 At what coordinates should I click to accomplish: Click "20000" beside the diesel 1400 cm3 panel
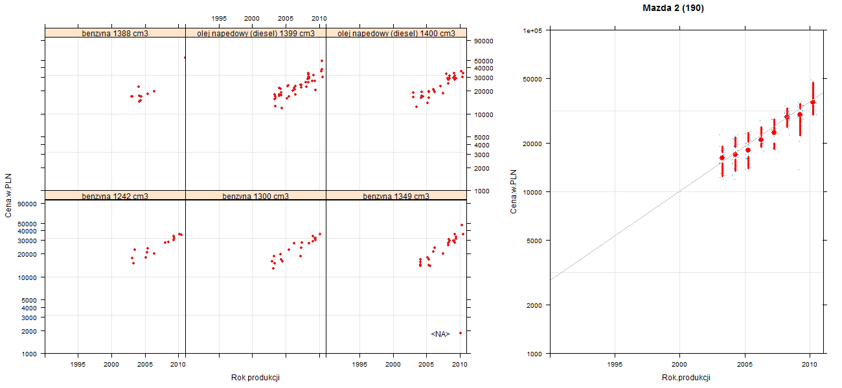(x=484, y=92)
